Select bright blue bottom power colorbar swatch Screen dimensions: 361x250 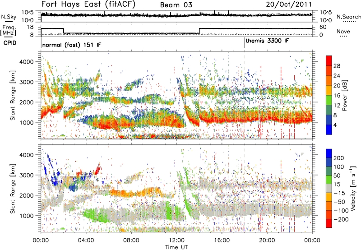coord(329,130)
